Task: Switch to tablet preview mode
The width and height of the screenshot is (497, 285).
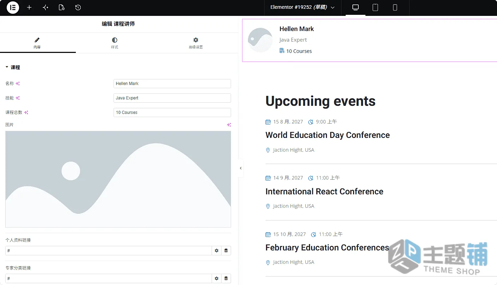Action: click(375, 7)
